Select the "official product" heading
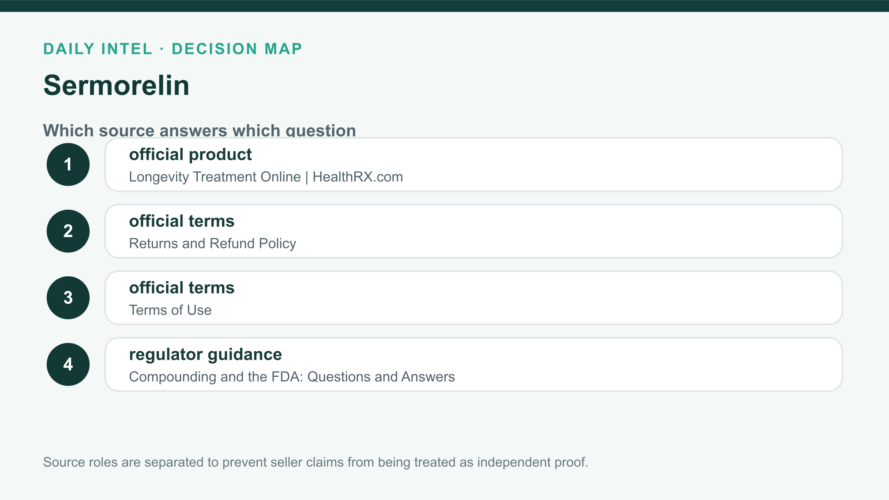Viewport: 889px width, 500px height. pyautogui.click(x=190, y=154)
